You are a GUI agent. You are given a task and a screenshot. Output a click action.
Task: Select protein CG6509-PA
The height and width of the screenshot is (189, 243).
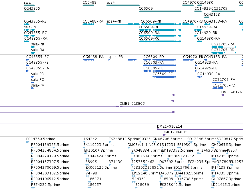(160, 65)
